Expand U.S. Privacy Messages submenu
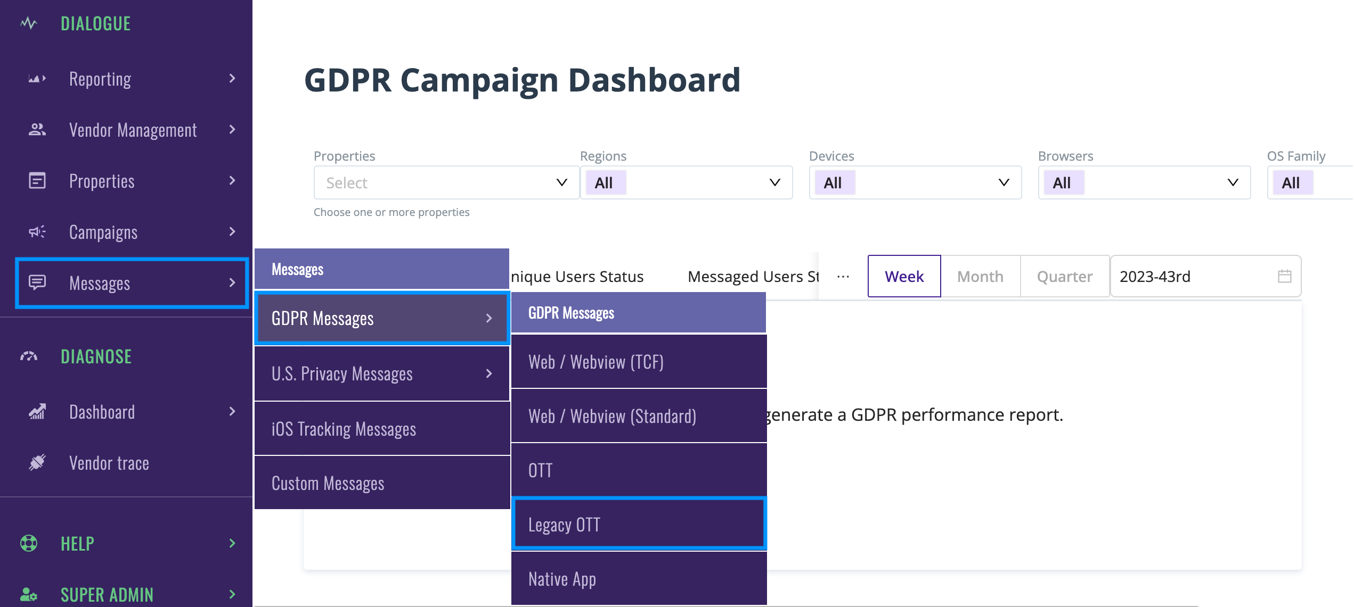1354x607 pixels. point(381,373)
